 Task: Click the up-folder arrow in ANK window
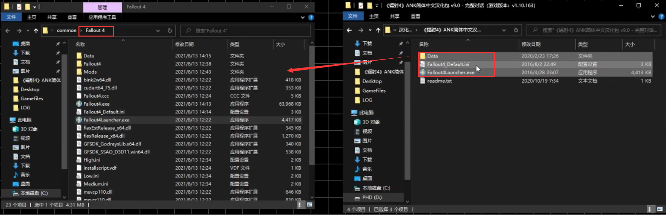click(x=378, y=30)
